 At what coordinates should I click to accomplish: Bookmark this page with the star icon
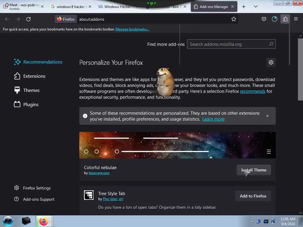coord(234,19)
